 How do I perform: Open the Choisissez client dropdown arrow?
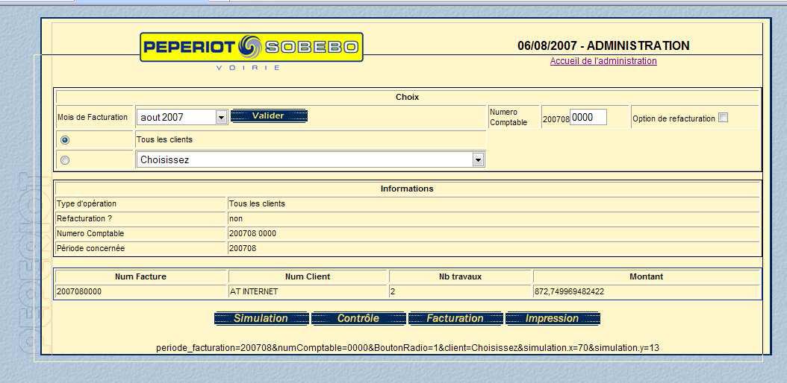point(479,159)
